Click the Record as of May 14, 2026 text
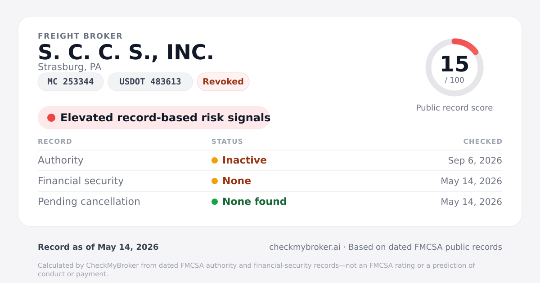This screenshot has height=283, width=540. (98, 247)
